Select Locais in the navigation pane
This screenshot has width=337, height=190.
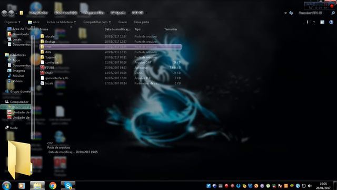(x=15, y=39)
